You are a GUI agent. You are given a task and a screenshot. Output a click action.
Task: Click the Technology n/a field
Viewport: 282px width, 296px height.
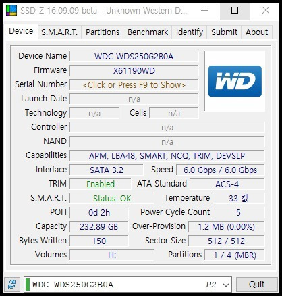(x=94, y=114)
